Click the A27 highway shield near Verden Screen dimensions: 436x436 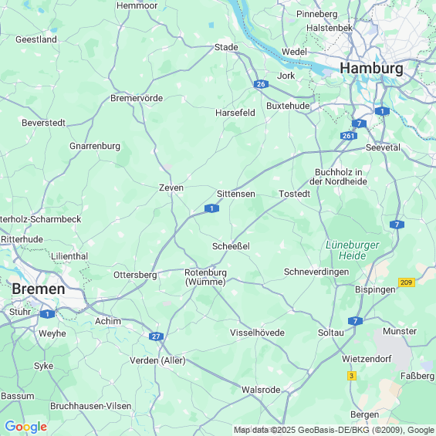[x=156, y=336]
